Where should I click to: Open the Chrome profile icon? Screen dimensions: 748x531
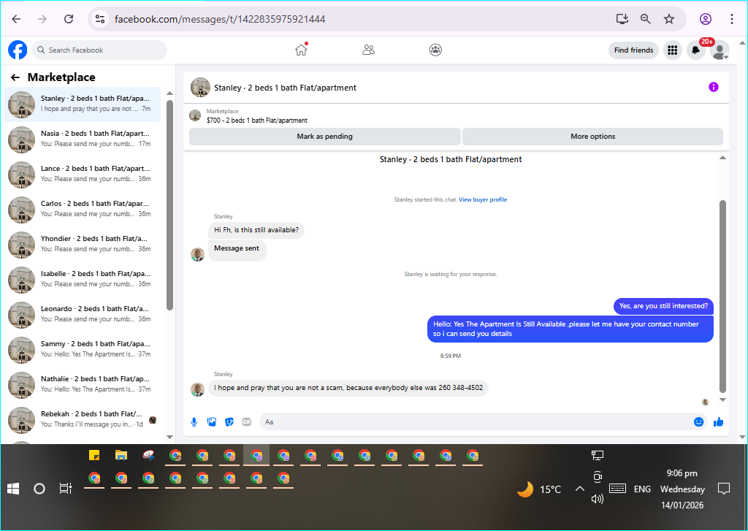[x=706, y=19]
